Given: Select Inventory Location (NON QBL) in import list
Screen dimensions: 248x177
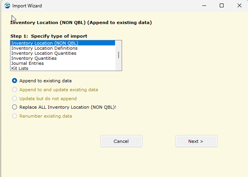Looking at the screenshot, I should (63, 43).
